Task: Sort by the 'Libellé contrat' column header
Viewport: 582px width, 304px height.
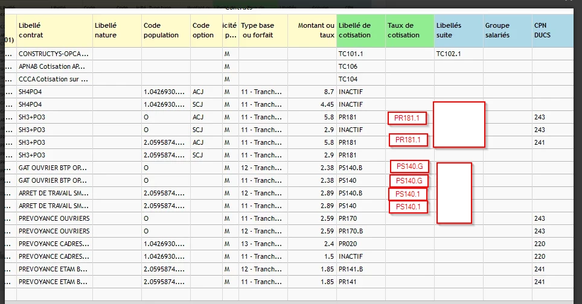Action: [54, 30]
